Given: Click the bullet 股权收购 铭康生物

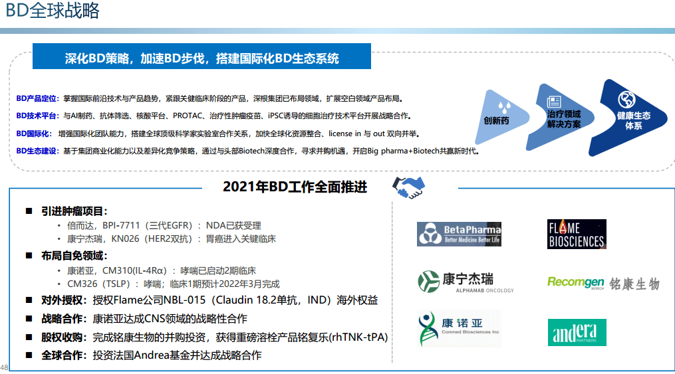Looking at the screenshot, I should (x=214, y=337).
